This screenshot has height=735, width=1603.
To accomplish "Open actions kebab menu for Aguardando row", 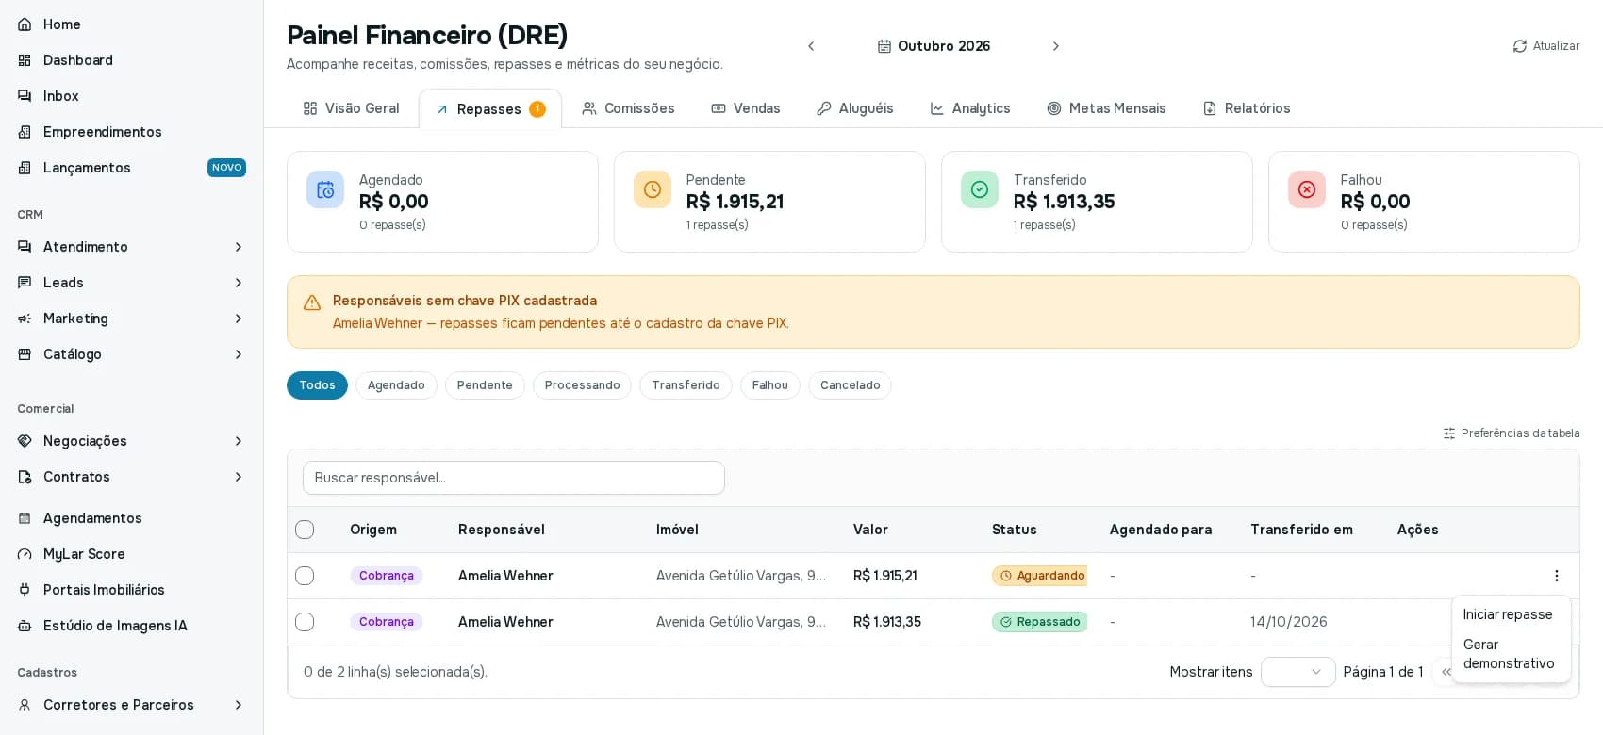I will pyautogui.click(x=1556, y=576).
